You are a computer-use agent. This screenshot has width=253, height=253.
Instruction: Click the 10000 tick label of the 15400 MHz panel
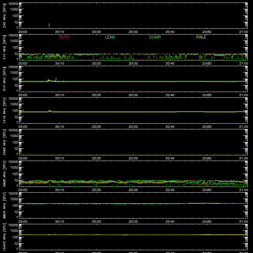[x=13, y=225]
